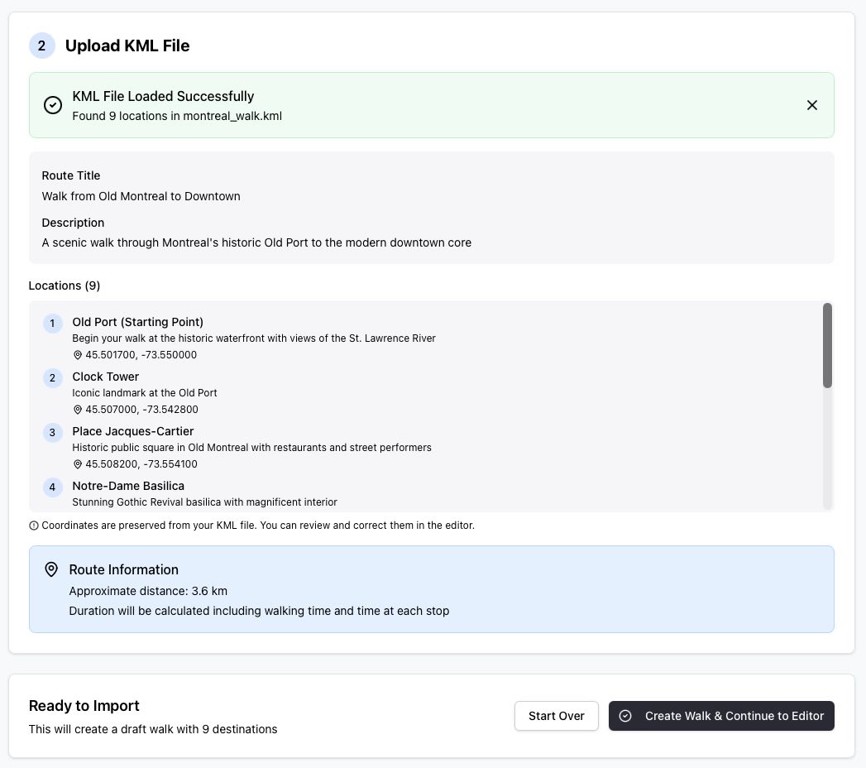Viewport: 866px width, 768px height.
Task: Click the route Description text
Action: pos(256,242)
